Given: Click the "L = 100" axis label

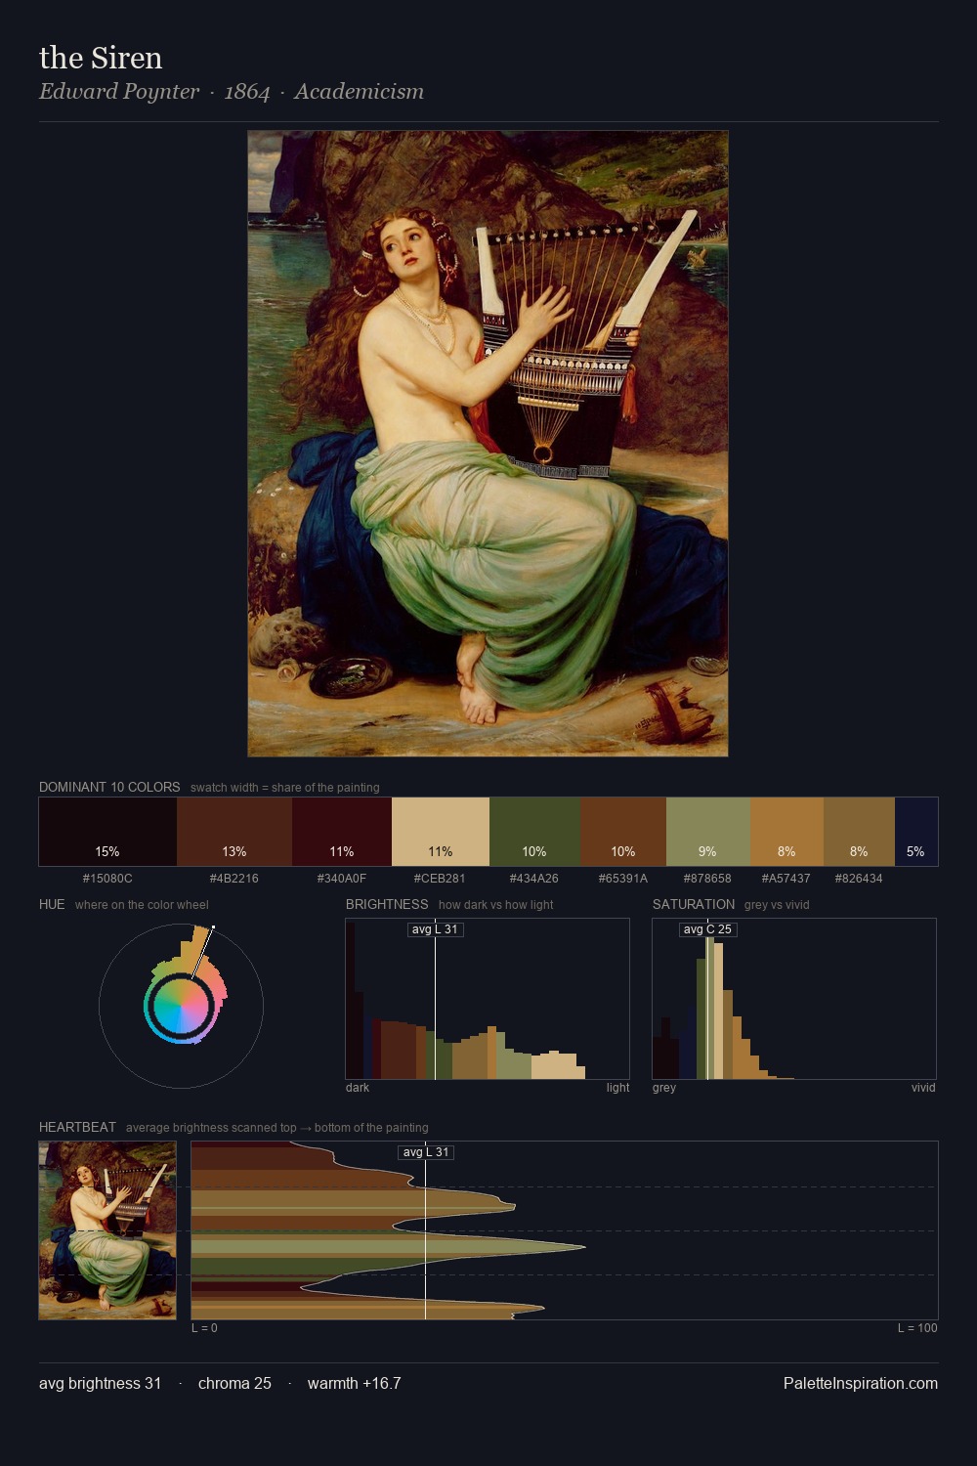Looking at the screenshot, I should pos(917,1328).
